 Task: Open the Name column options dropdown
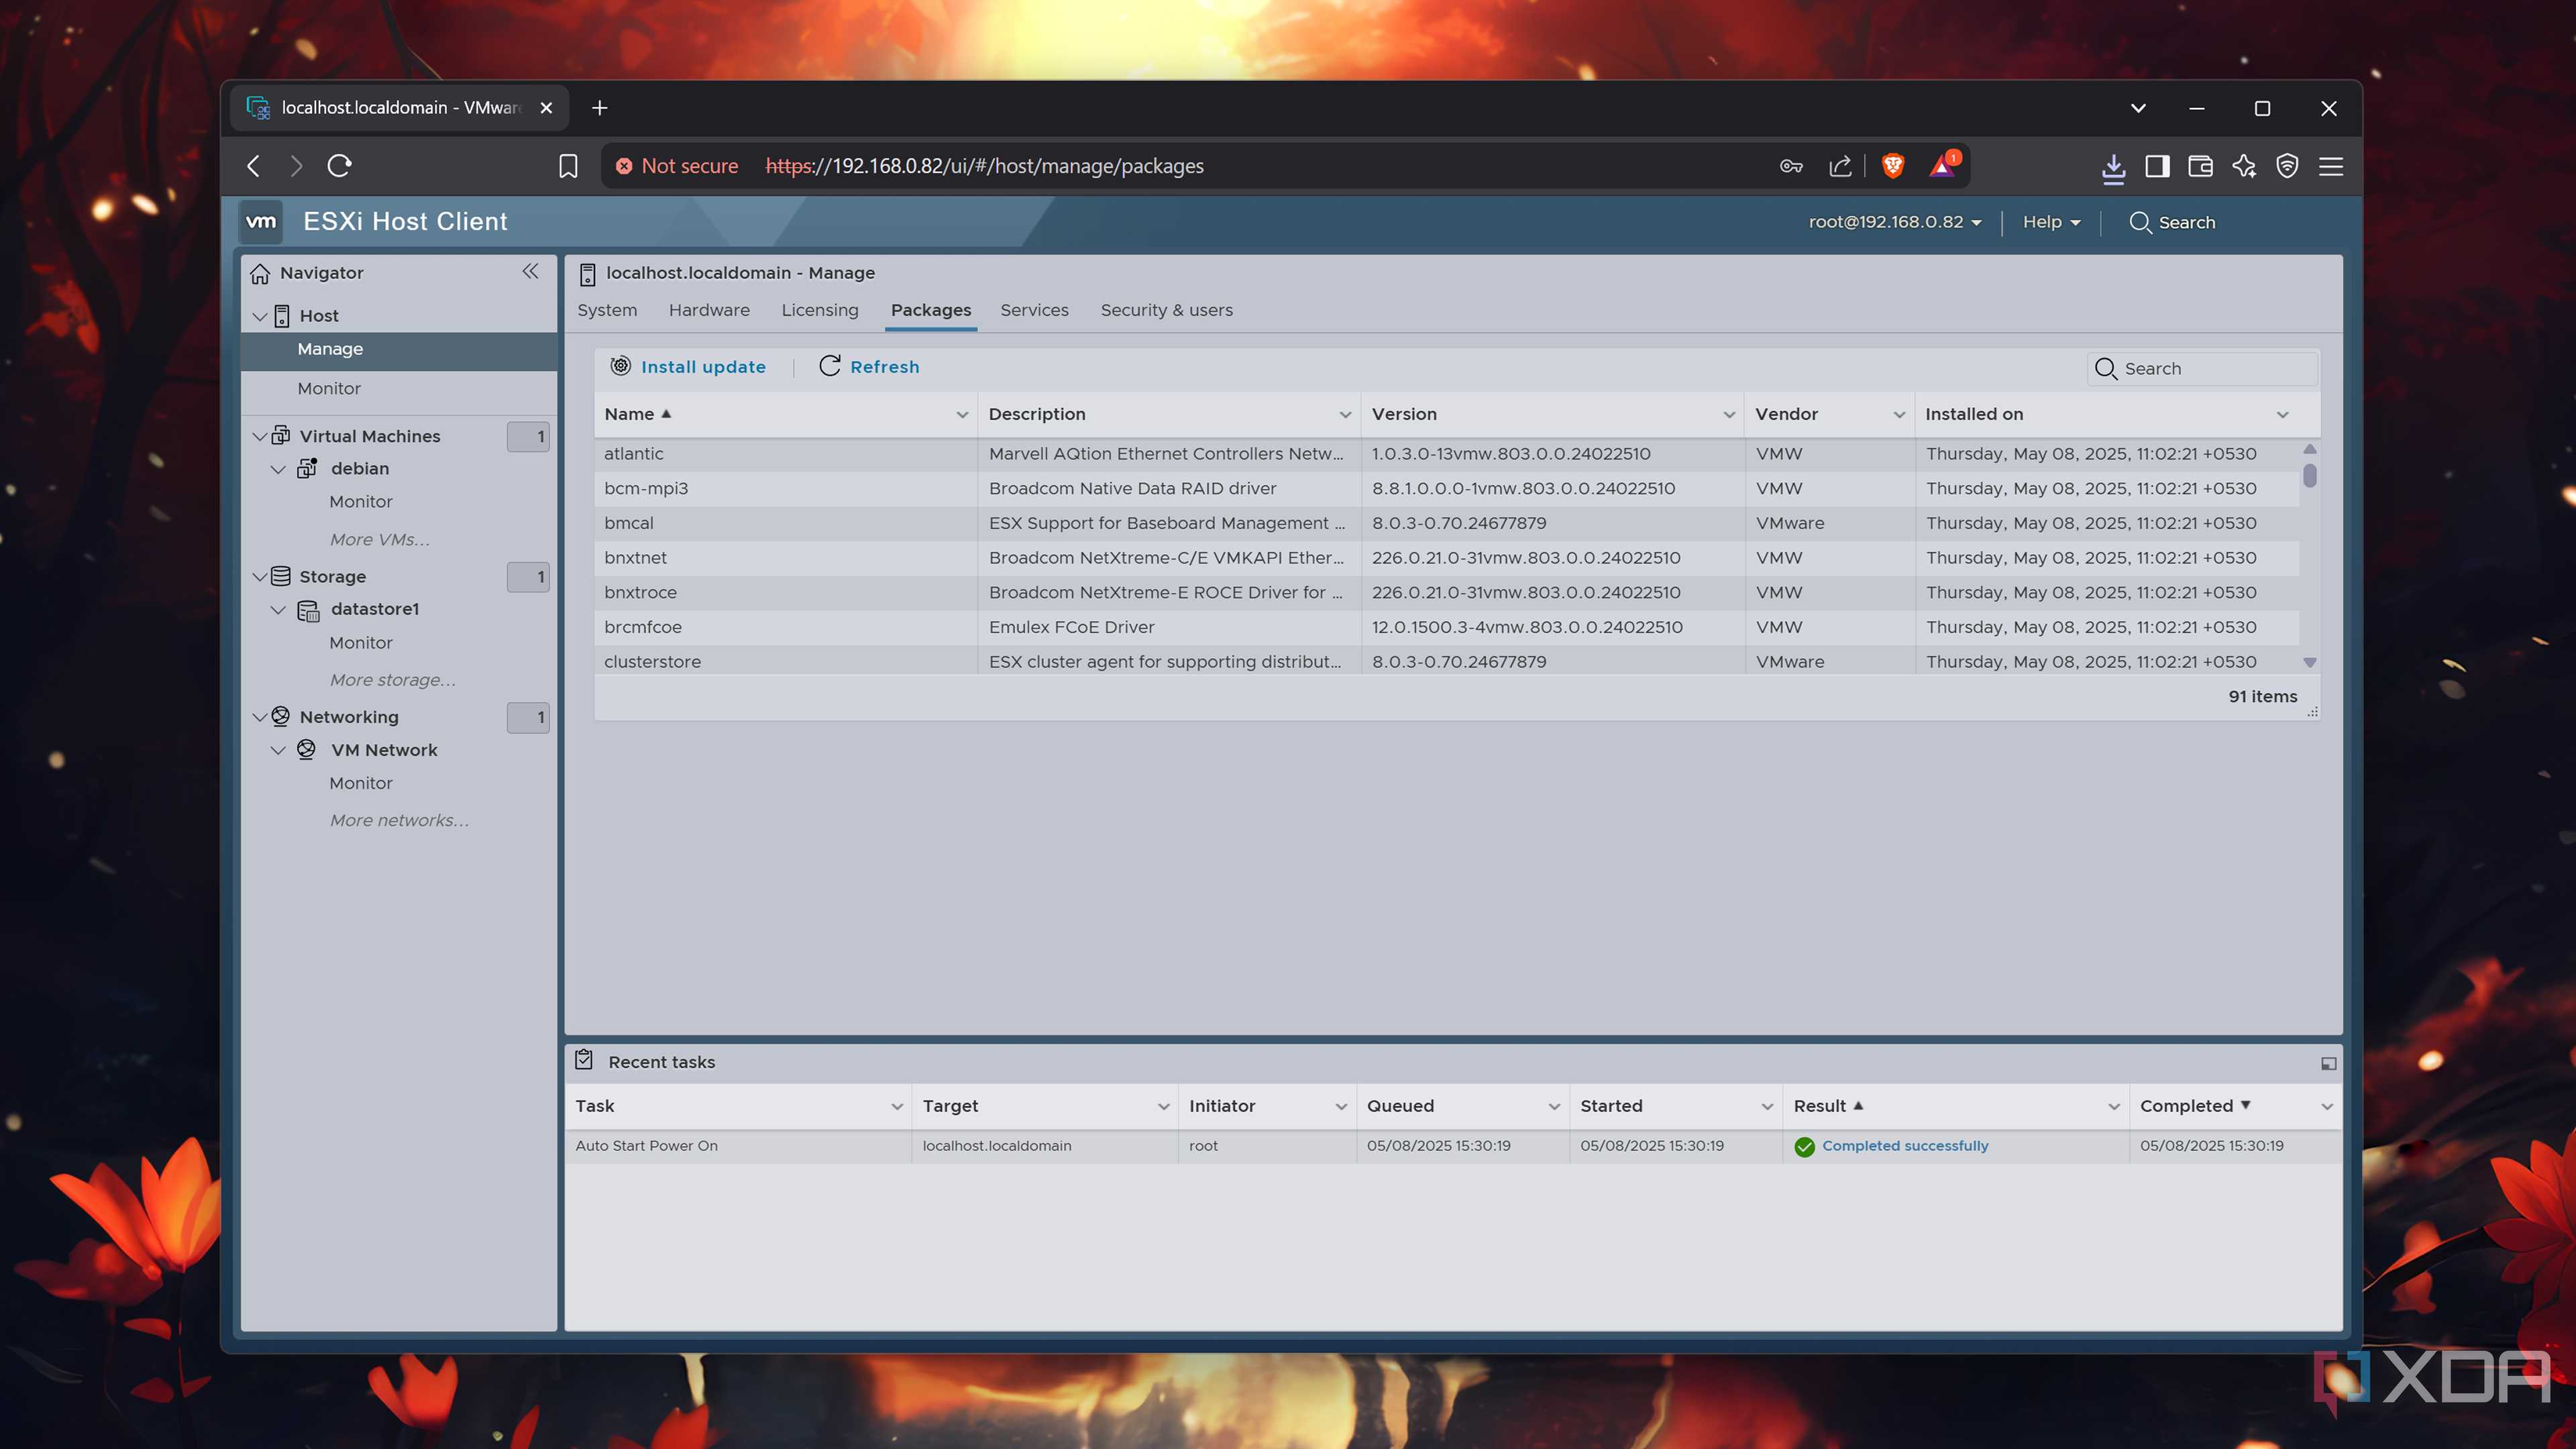pos(961,414)
